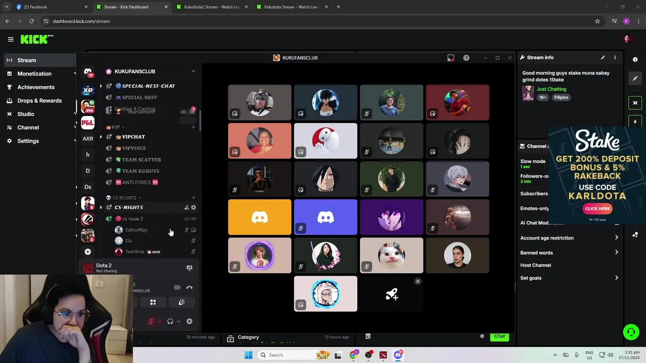Screen dimensions: 646x363
Task: Edit stream info with the pencil icon
Action: (603, 57)
